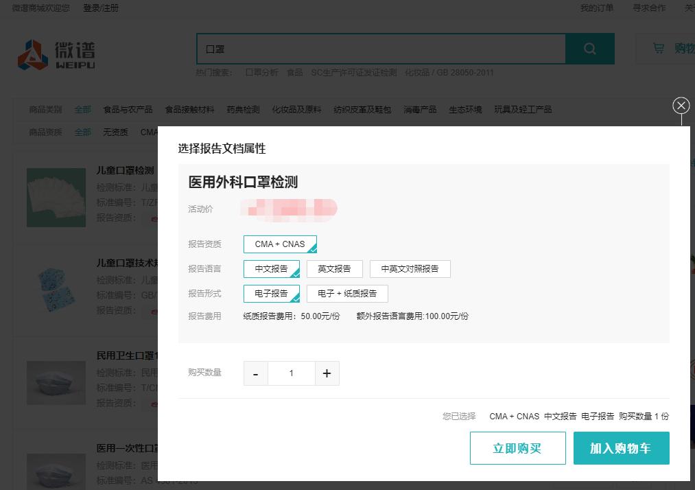The image size is (695, 490).
Task: Click the SC生产许可证发证检测 hot search link
Action: 354,72
